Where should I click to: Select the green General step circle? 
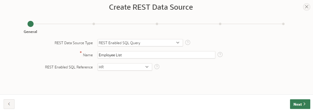[x=31, y=24]
